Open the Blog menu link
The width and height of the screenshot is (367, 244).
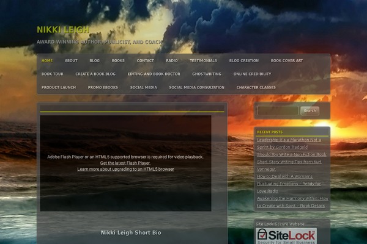[x=95, y=61]
